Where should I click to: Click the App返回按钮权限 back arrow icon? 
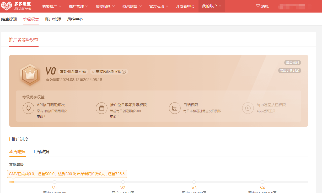[x=248, y=108]
